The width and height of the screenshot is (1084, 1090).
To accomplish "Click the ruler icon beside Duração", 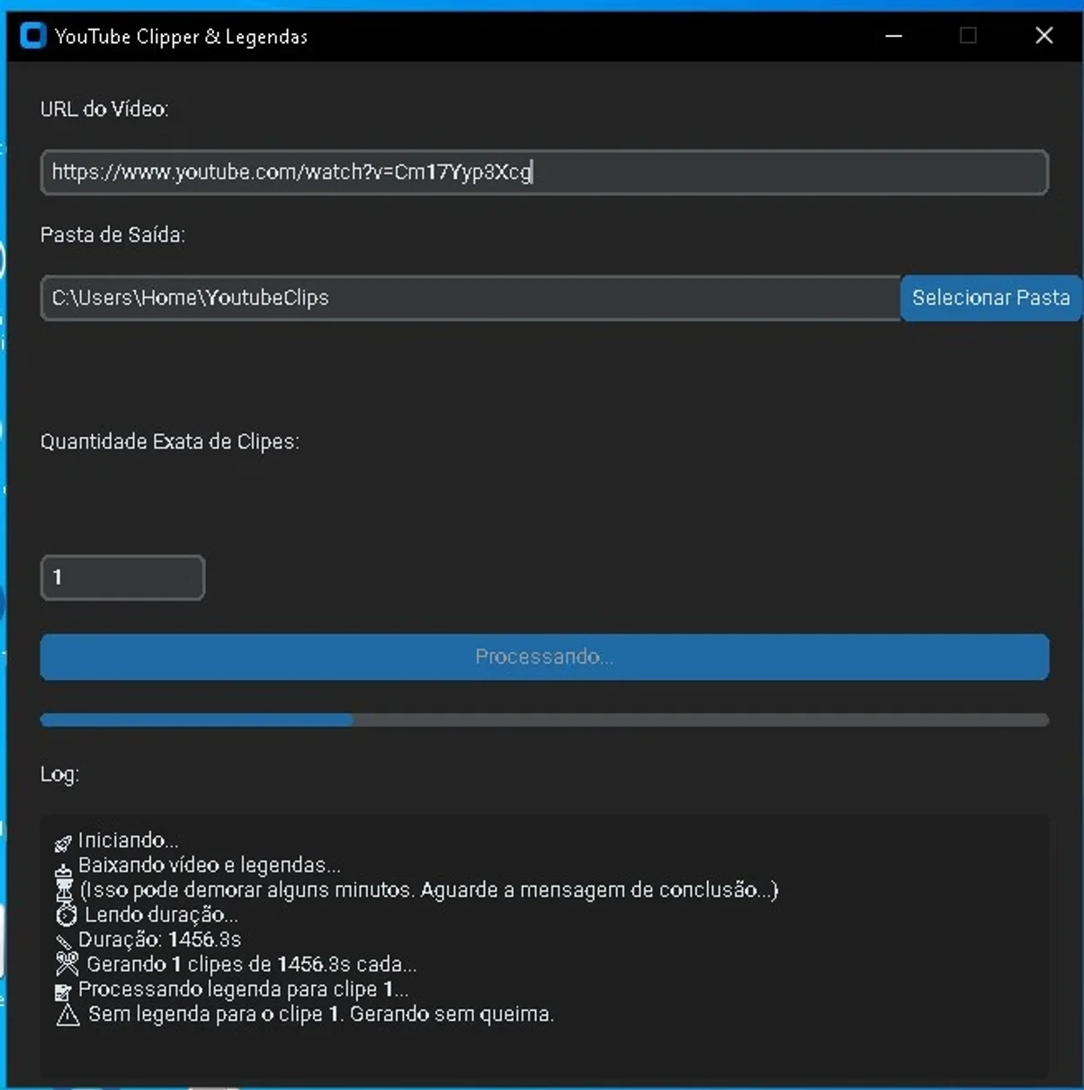I will point(63,942).
